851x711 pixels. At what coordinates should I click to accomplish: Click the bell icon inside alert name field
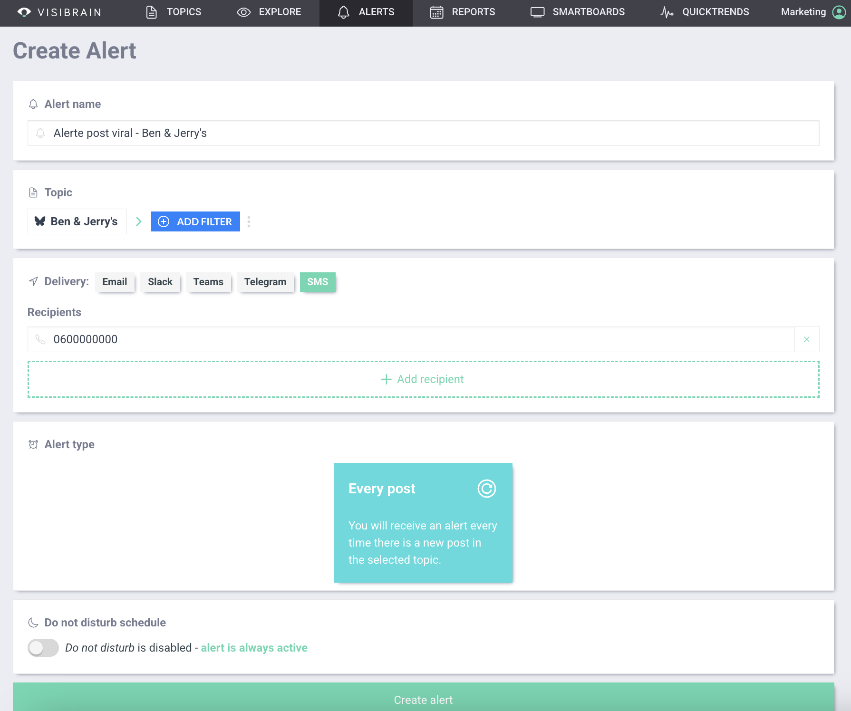(x=40, y=133)
